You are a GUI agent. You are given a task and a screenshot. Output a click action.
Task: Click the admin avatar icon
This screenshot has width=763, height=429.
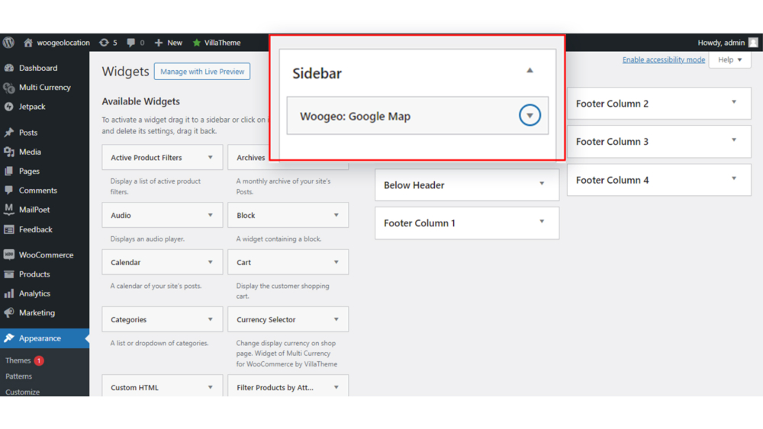[753, 43]
